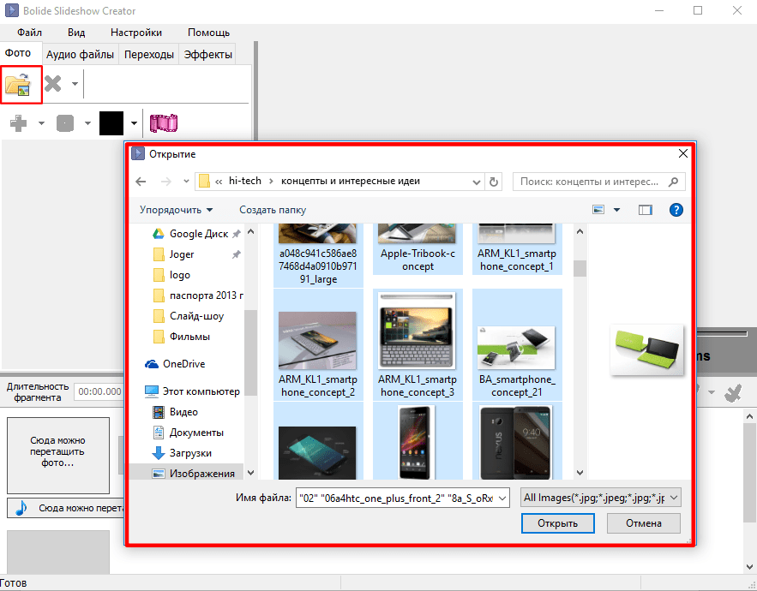The width and height of the screenshot is (757, 591).
Task: Open the Вид menu
Action: pyautogui.click(x=76, y=33)
